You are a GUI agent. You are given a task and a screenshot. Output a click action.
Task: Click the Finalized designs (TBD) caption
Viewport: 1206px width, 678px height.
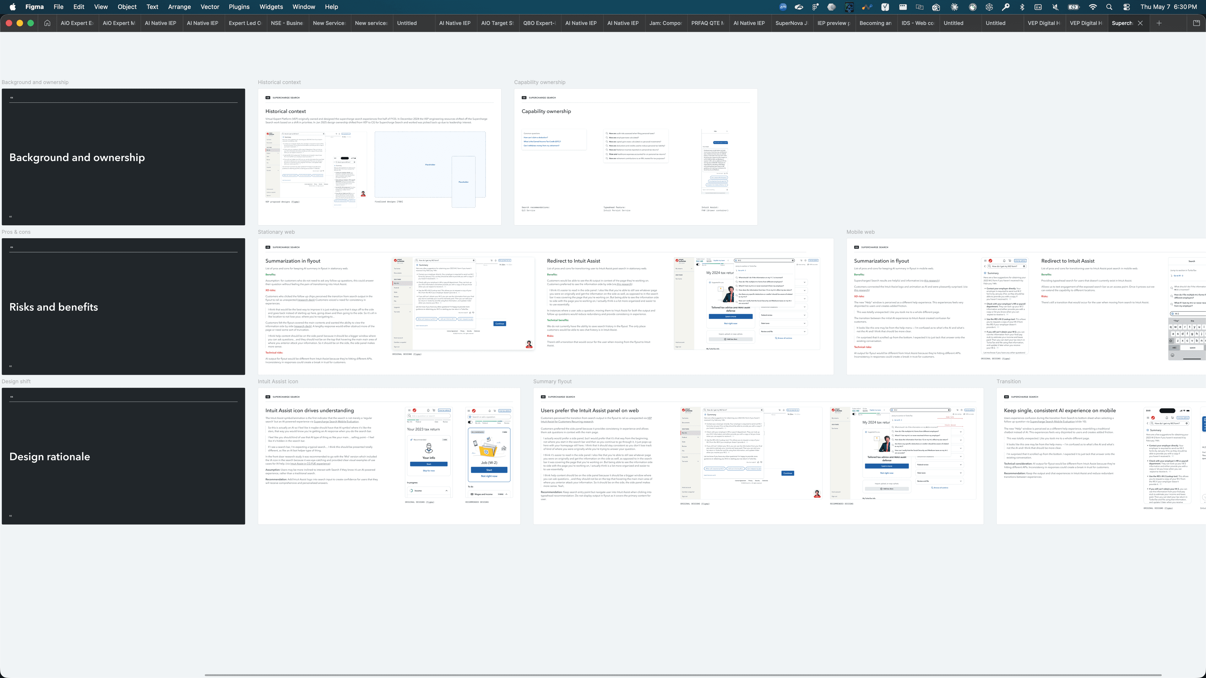[x=388, y=202]
